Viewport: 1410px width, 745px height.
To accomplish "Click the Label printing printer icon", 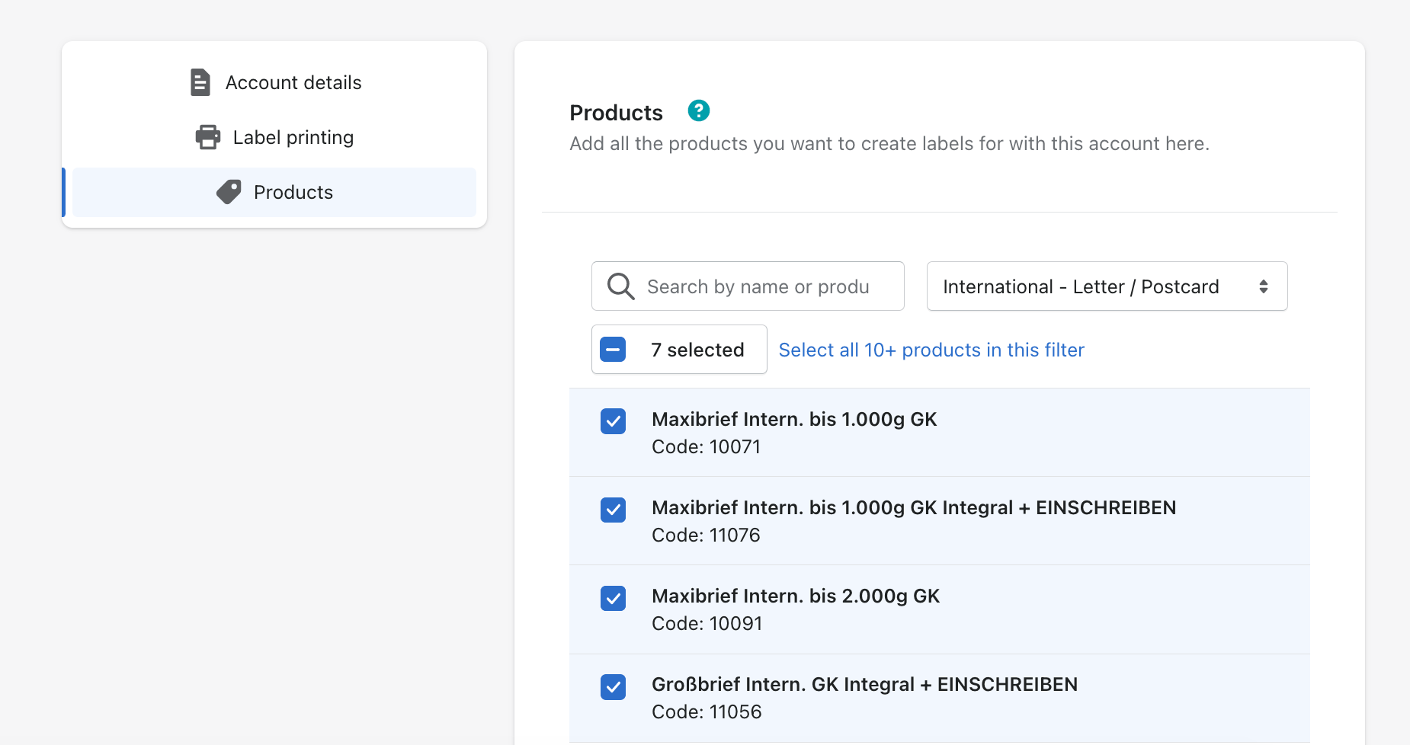I will pos(207,137).
